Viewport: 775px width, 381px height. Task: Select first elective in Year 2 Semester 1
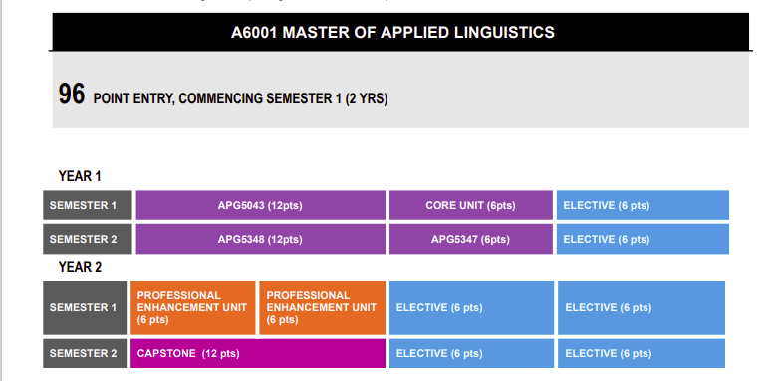point(471,308)
